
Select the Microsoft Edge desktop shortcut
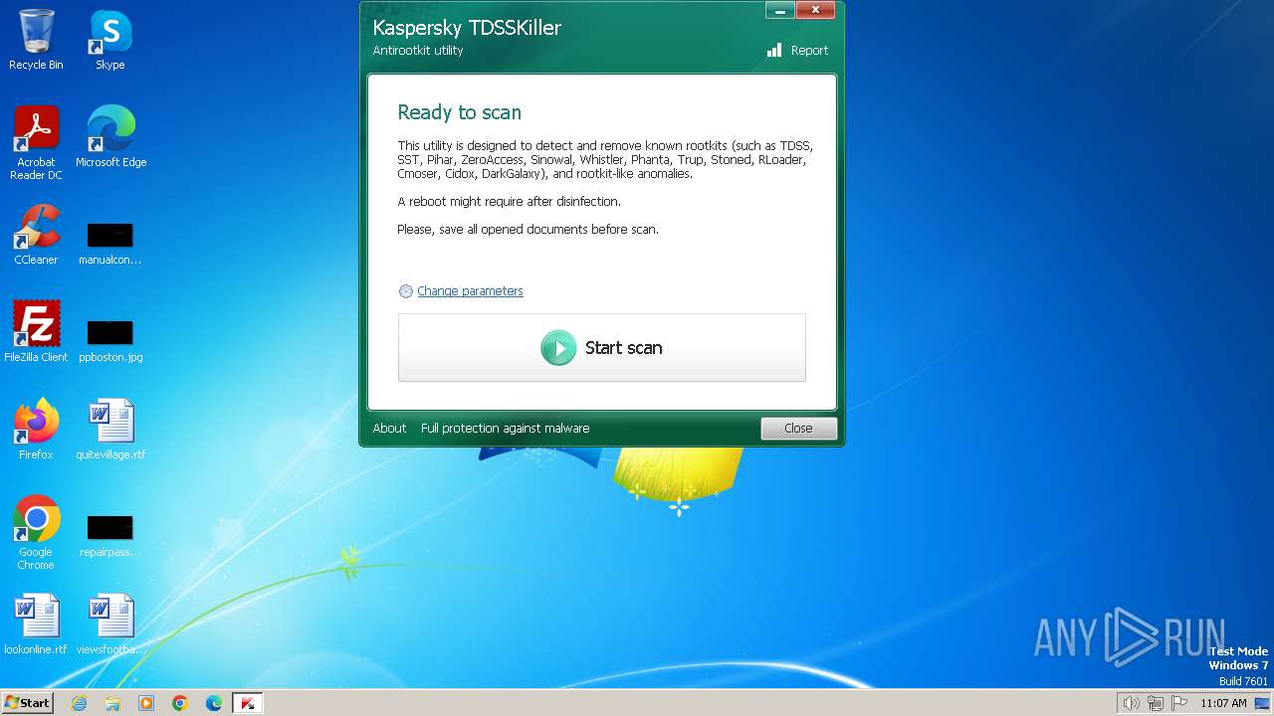(110, 136)
